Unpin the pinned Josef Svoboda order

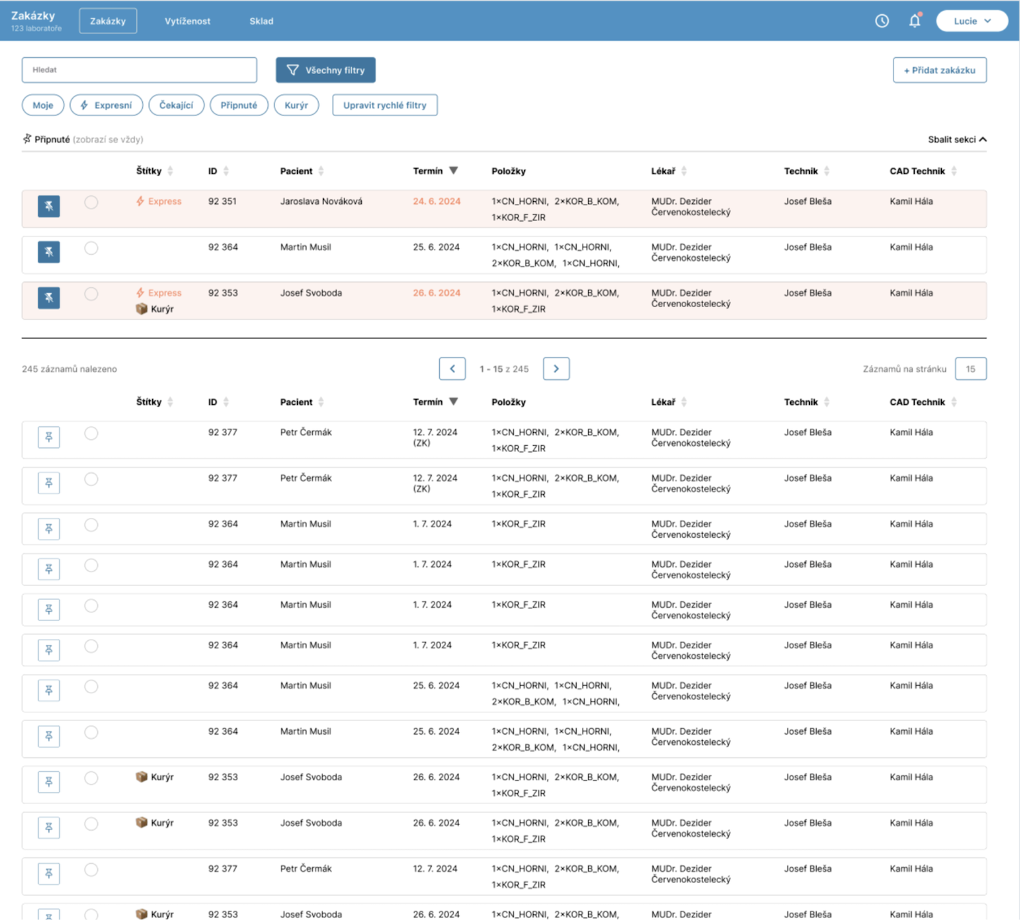pos(49,298)
